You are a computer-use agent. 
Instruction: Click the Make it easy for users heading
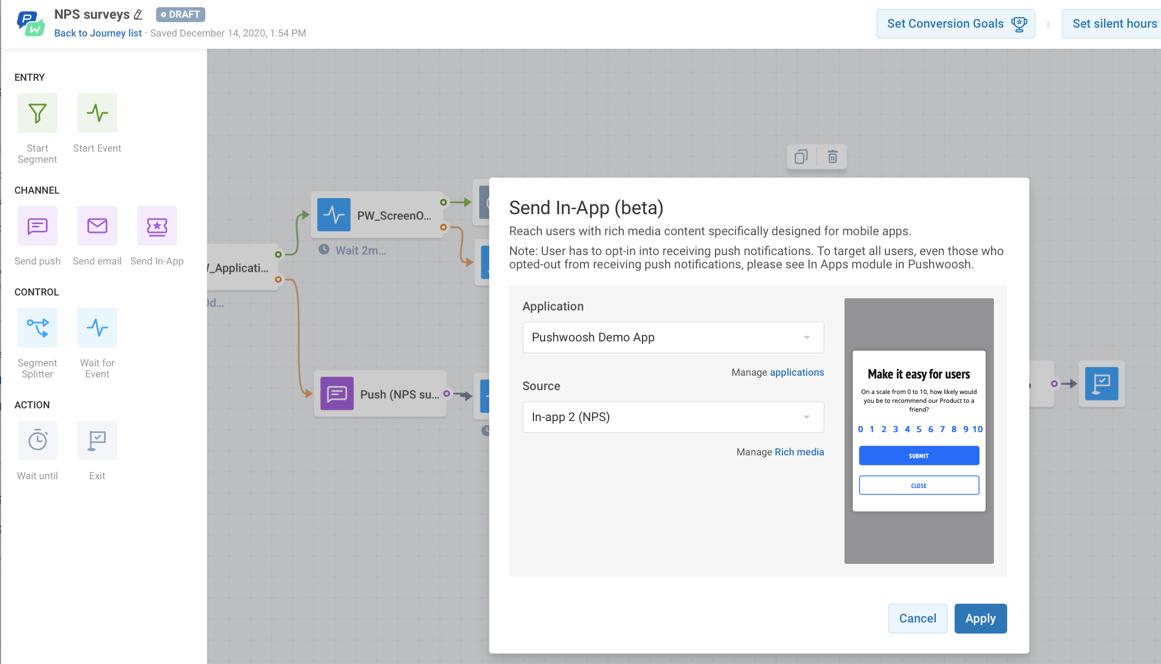pyautogui.click(x=919, y=374)
